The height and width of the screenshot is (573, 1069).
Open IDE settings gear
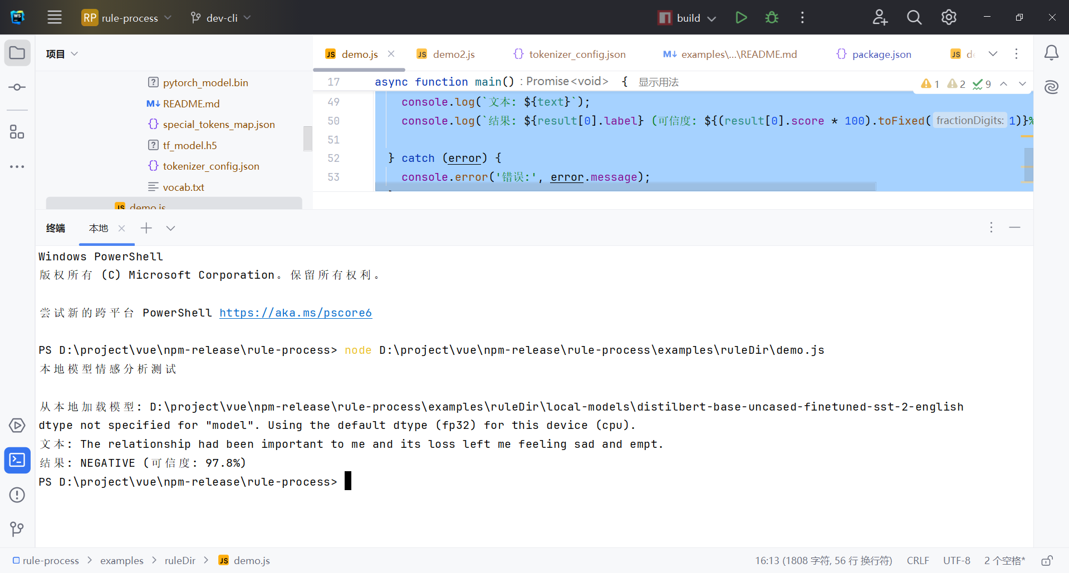tap(949, 18)
